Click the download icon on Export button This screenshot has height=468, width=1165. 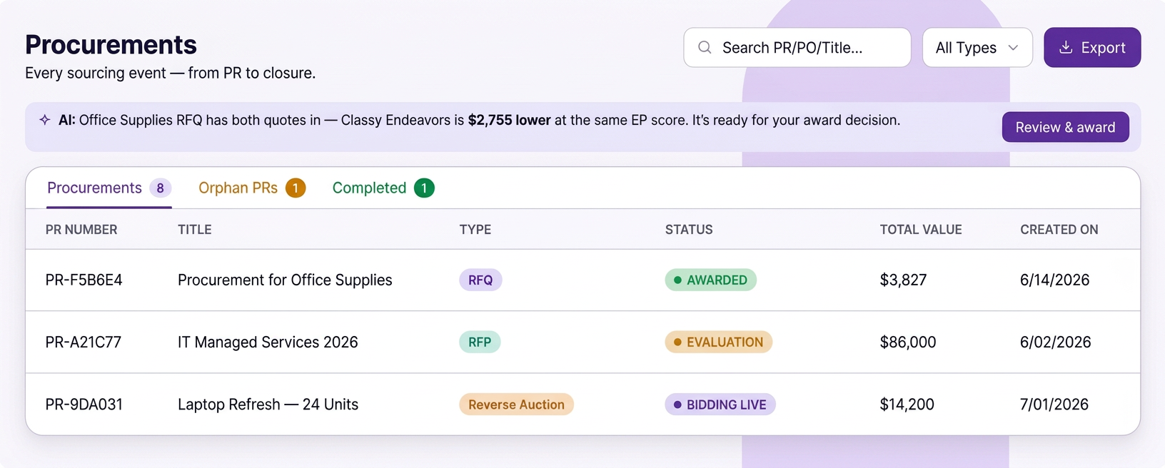pos(1066,47)
